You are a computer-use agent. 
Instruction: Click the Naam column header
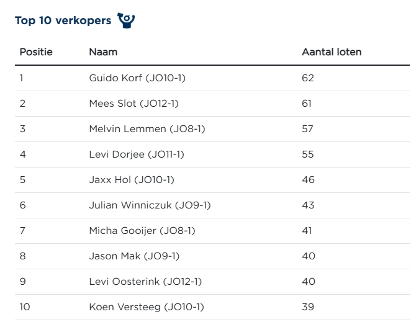pyautogui.click(x=103, y=52)
